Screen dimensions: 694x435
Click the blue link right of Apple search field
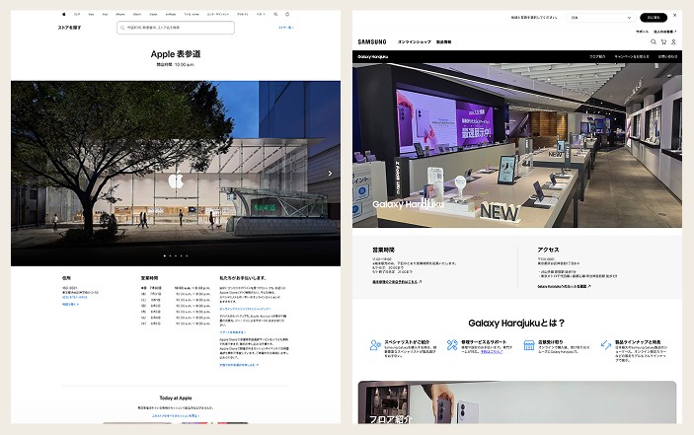(x=286, y=28)
